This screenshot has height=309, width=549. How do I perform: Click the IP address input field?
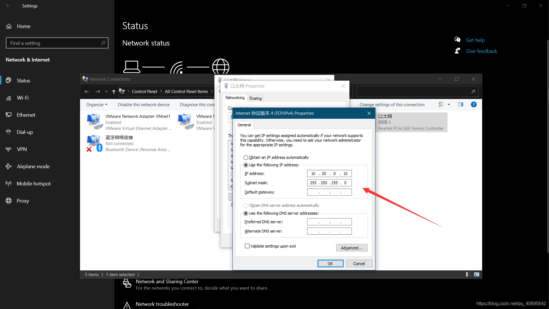pos(329,173)
